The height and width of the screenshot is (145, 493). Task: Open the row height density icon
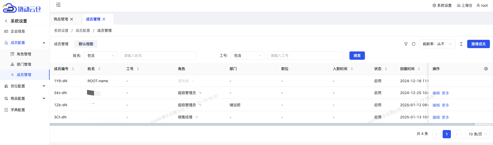point(461,44)
